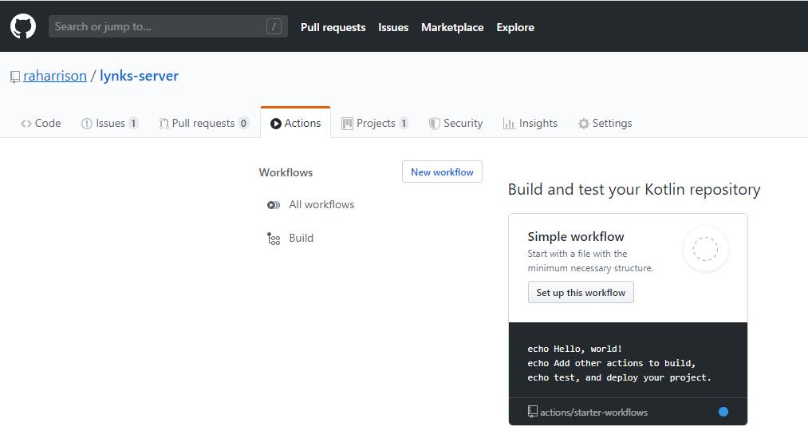Click the Security tab shield icon

point(435,124)
